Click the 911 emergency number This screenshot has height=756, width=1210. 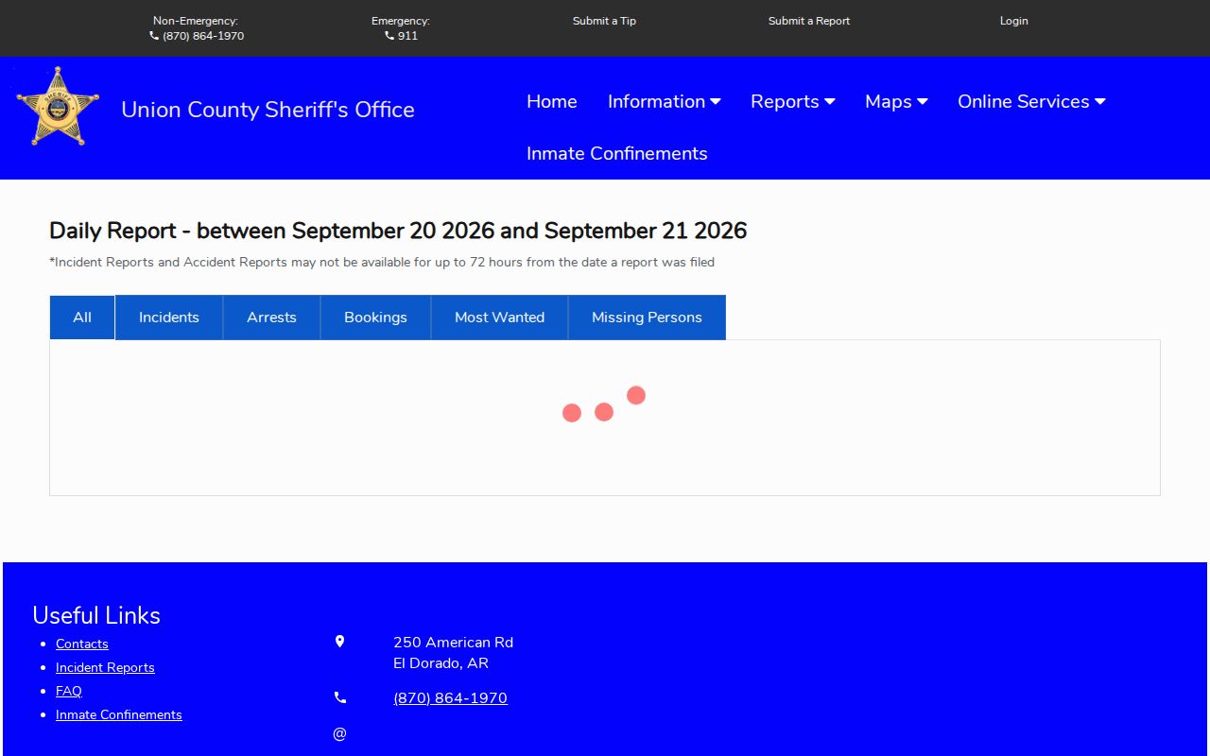pos(407,36)
